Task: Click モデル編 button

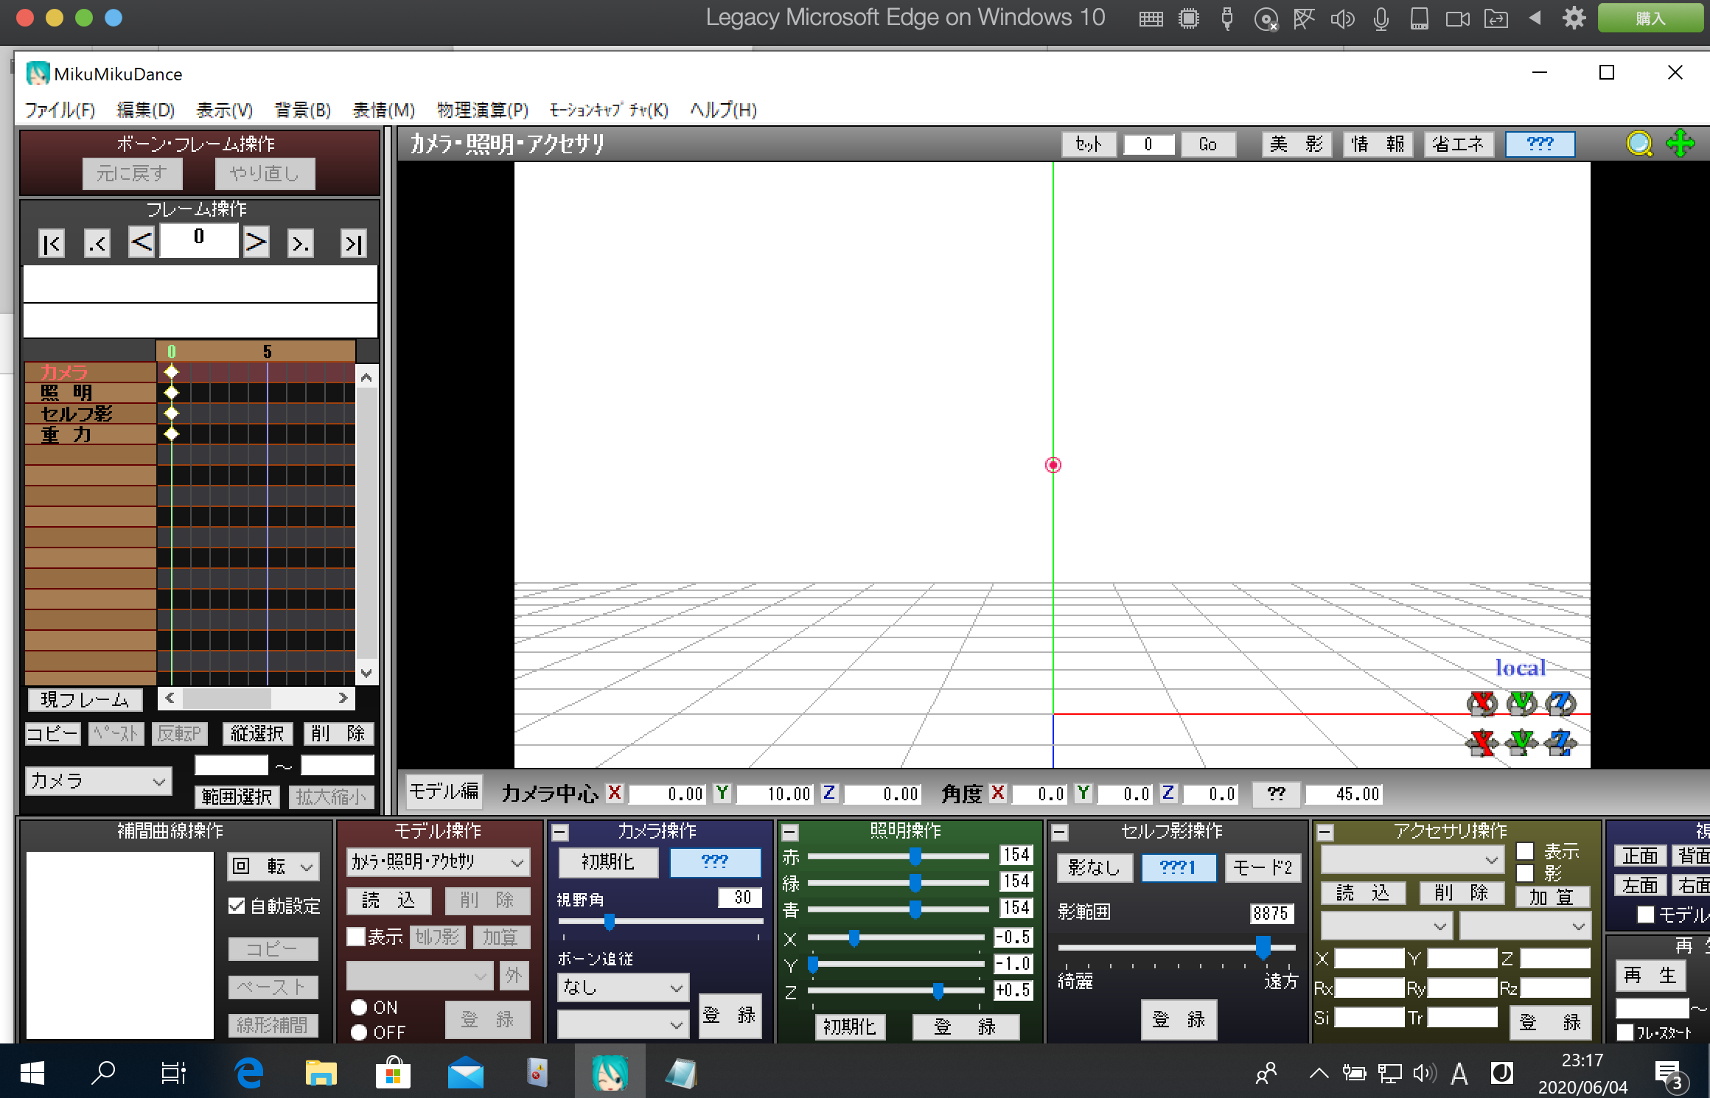Action: click(444, 792)
